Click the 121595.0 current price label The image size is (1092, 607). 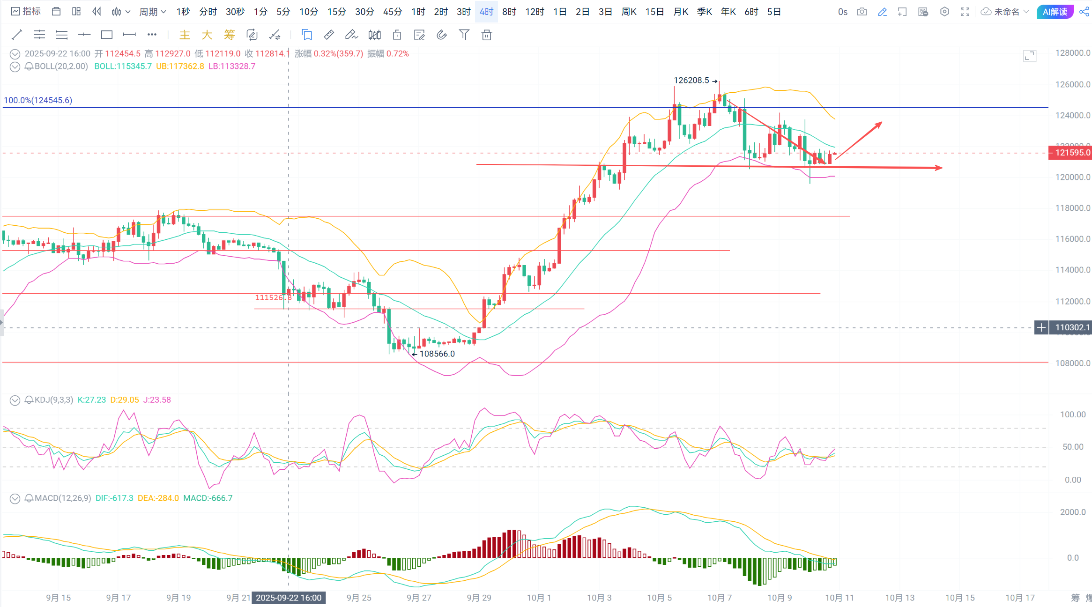click(1070, 153)
